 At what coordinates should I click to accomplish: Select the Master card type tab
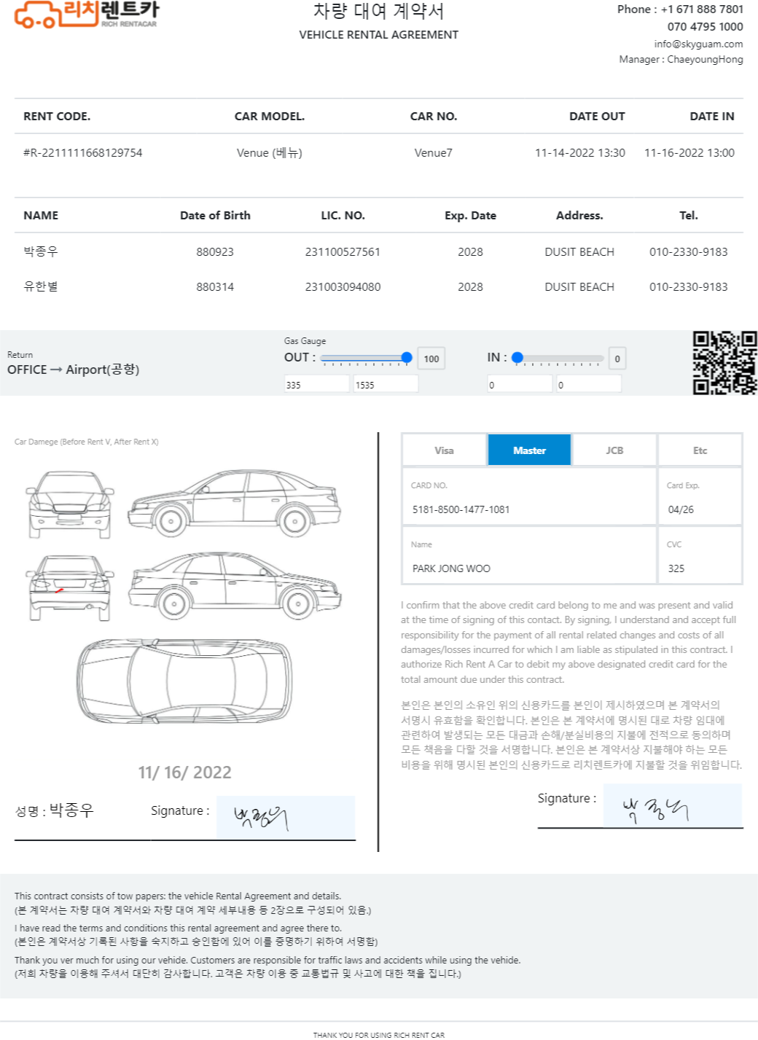click(529, 450)
